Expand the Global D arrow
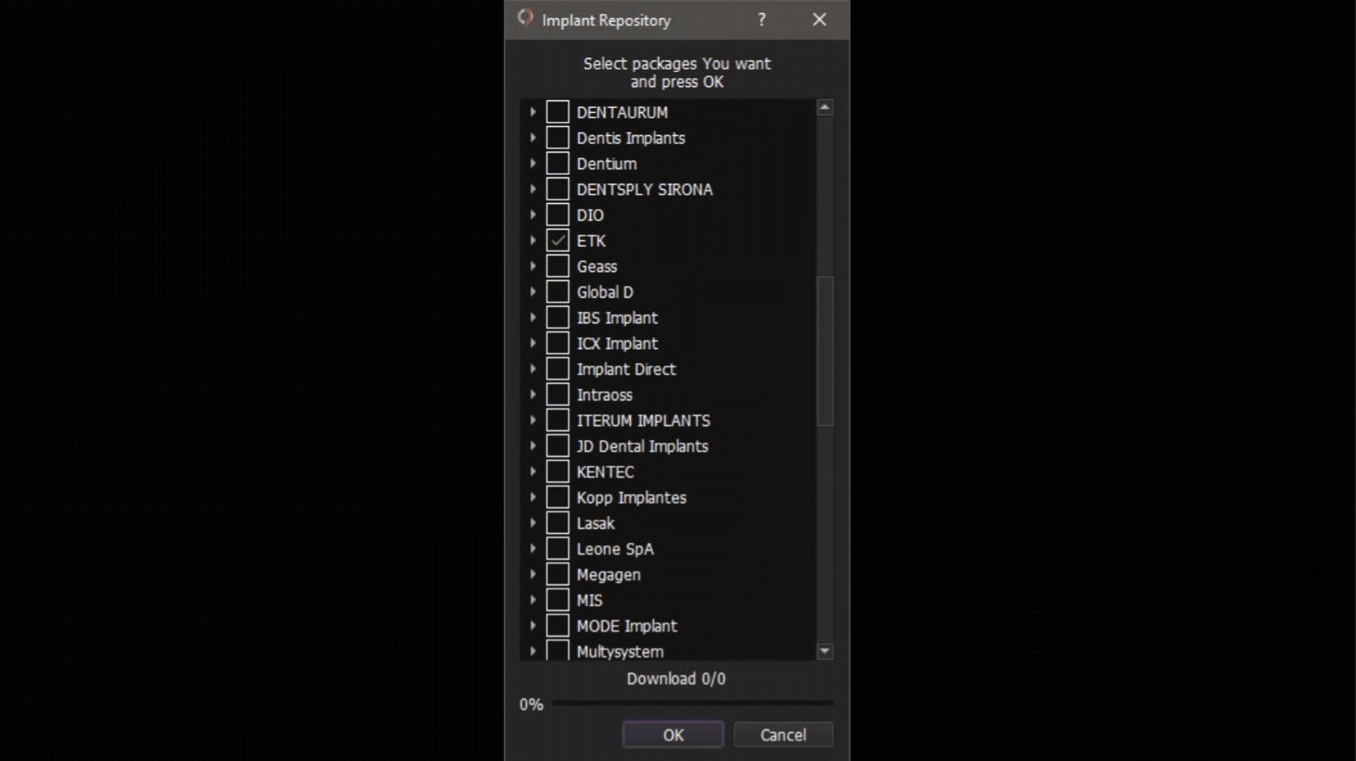 point(533,292)
